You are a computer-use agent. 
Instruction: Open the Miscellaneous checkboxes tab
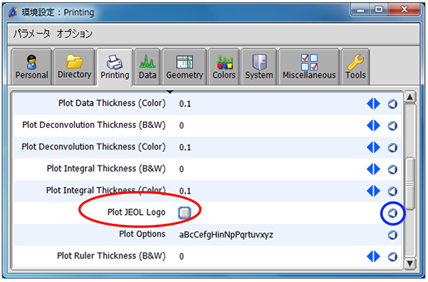[x=309, y=67]
